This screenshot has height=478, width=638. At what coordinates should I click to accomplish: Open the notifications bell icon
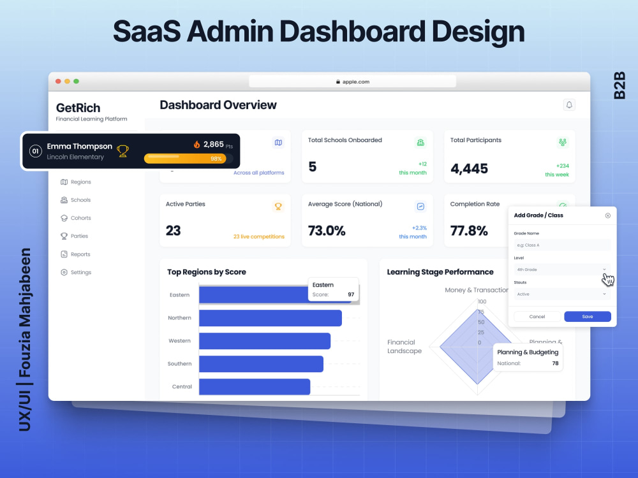(569, 105)
